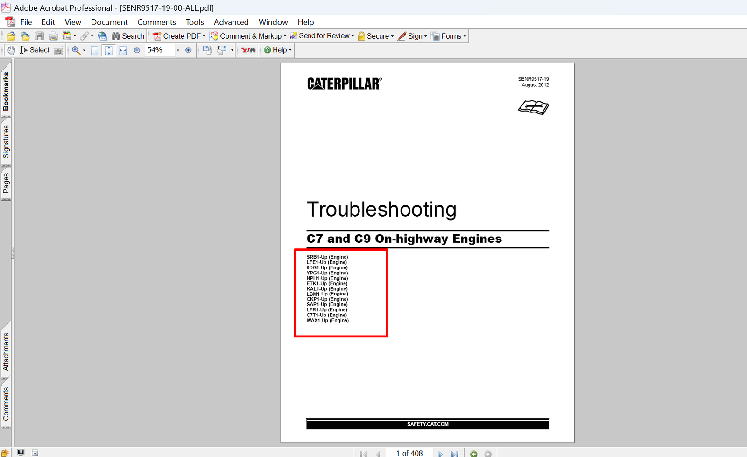Open the Attachments side panel tab

click(x=6, y=352)
